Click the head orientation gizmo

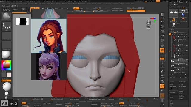click(149, 25)
